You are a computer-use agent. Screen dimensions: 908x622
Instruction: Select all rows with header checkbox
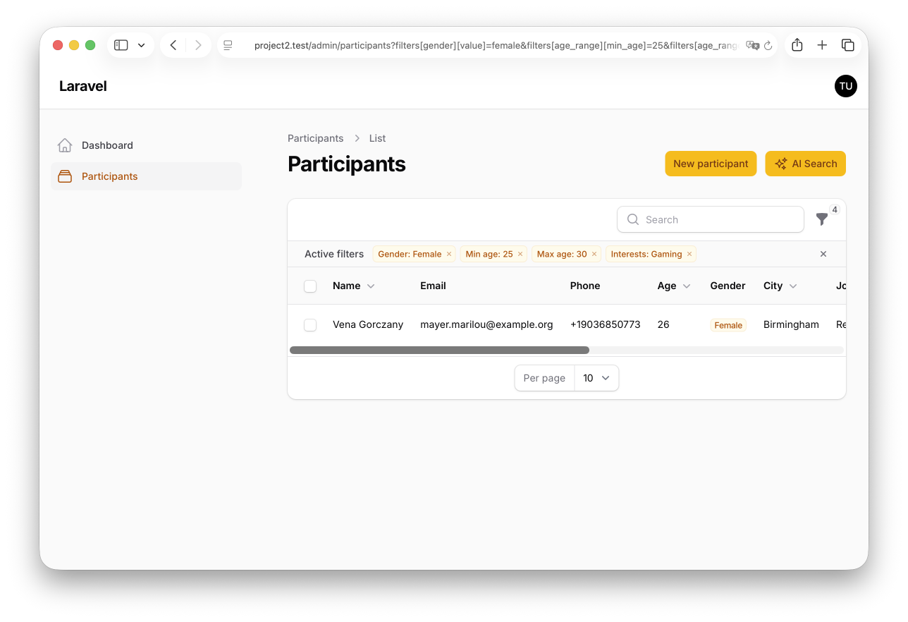(x=310, y=286)
